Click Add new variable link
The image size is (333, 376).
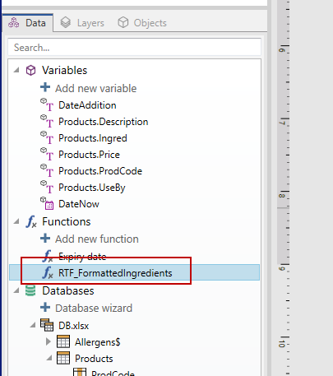coord(96,88)
